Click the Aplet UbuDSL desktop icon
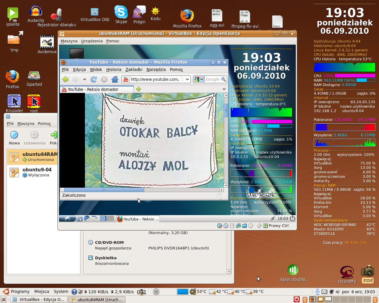The width and height of the screenshot is (379, 303). (x=293, y=273)
